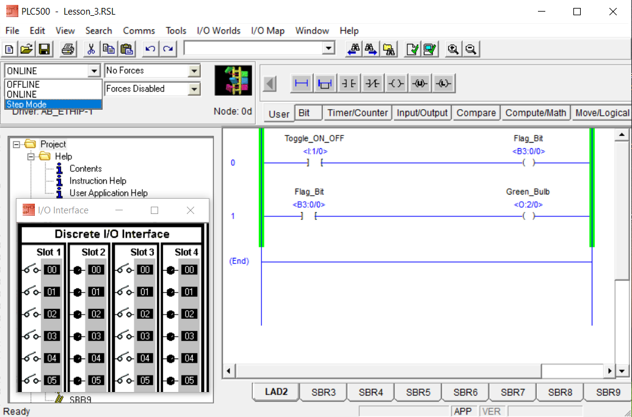
Task: Click the Open file folder icon
Action: point(27,49)
